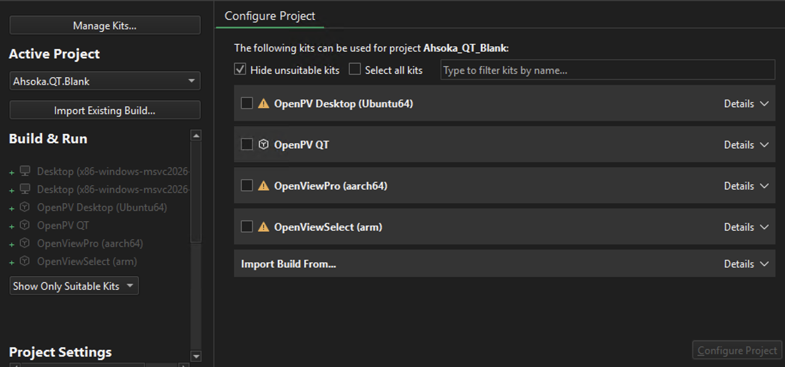Image resolution: width=785 pixels, height=367 pixels.
Task: Expand Details for OpenViewSelect (arm)
Action: tap(746, 227)
